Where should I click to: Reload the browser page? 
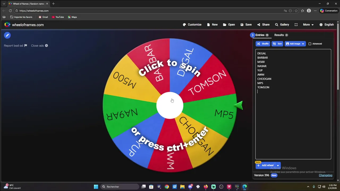click(10, 11)
